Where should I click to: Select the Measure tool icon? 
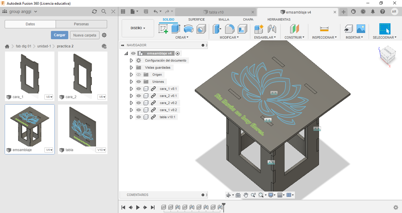[324, 29]
